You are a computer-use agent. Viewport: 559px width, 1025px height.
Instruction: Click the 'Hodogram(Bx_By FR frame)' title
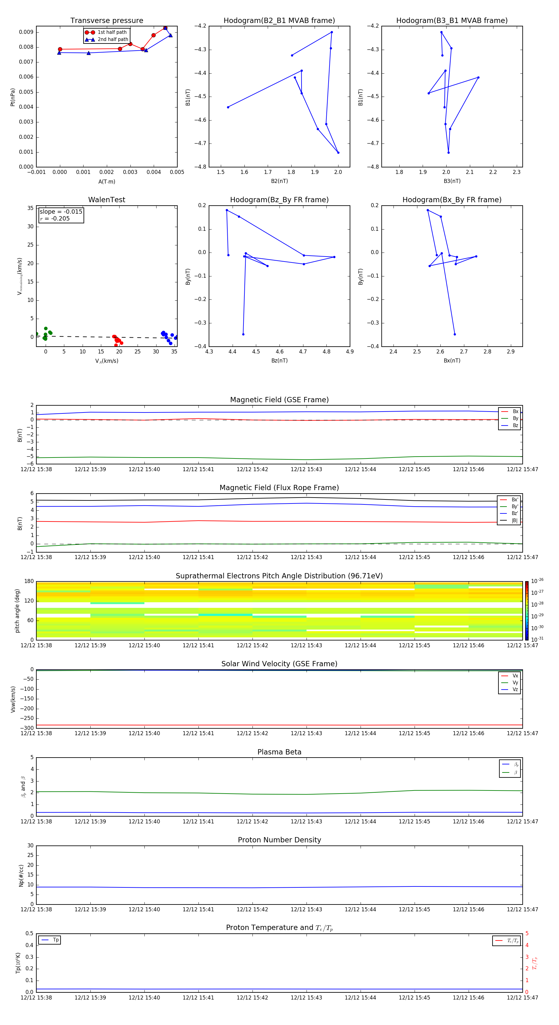click(452, 200)
